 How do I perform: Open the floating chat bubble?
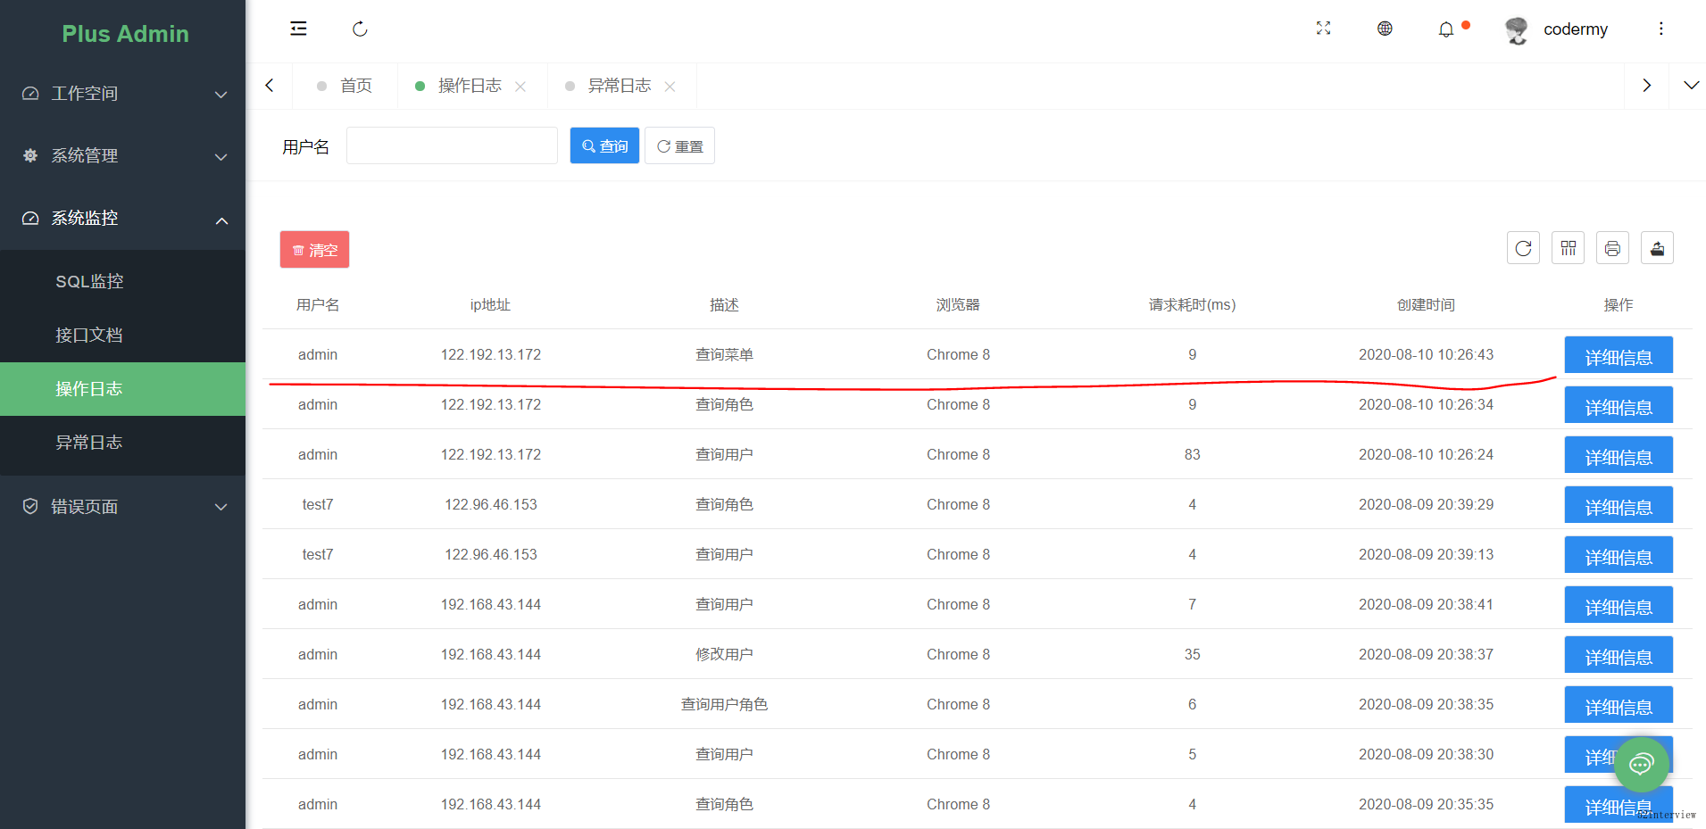(1641, 764)
